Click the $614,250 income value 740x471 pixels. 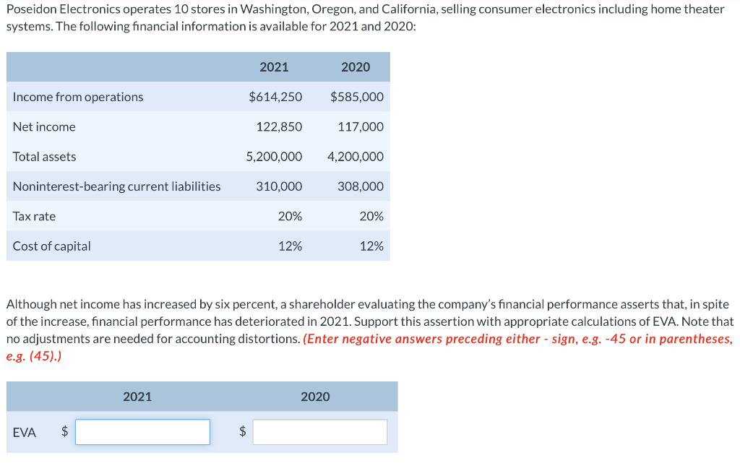275,97
